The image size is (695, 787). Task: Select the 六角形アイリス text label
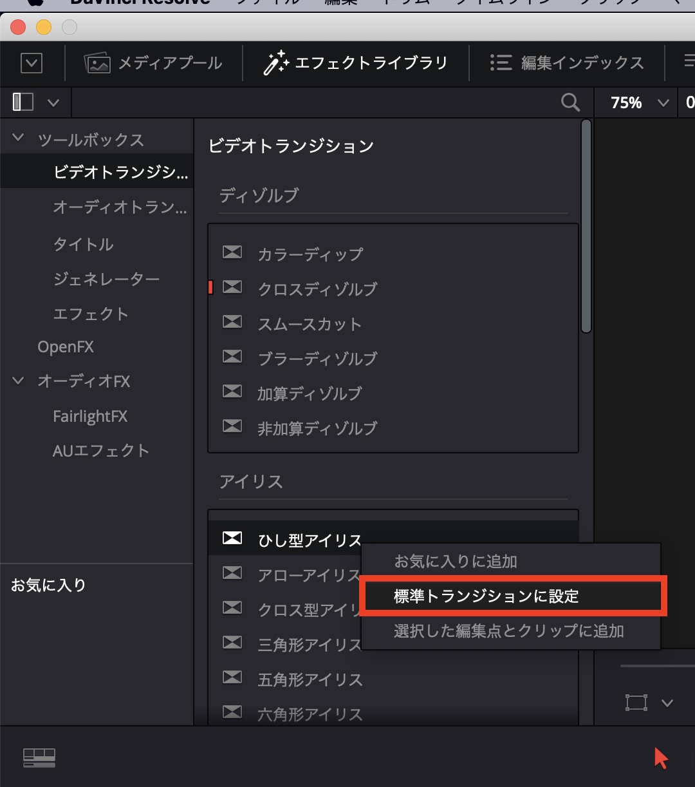point(310,714)
